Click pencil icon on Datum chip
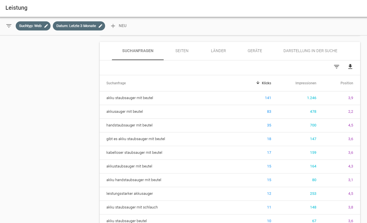The width and height of the screenshot is (367, 223). coord(101,26)
